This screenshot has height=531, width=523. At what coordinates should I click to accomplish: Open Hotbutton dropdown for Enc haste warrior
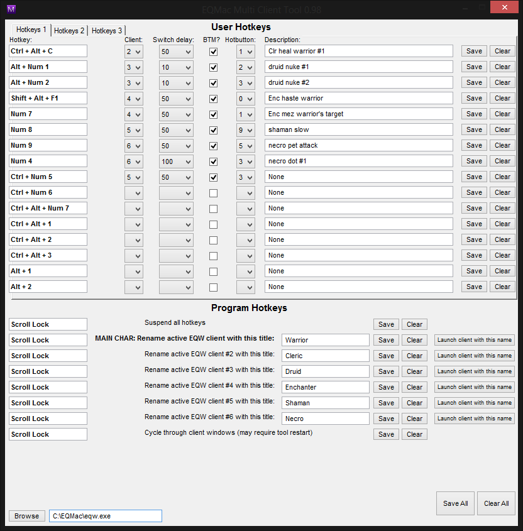pyautogui.click(x=245, y=99)
